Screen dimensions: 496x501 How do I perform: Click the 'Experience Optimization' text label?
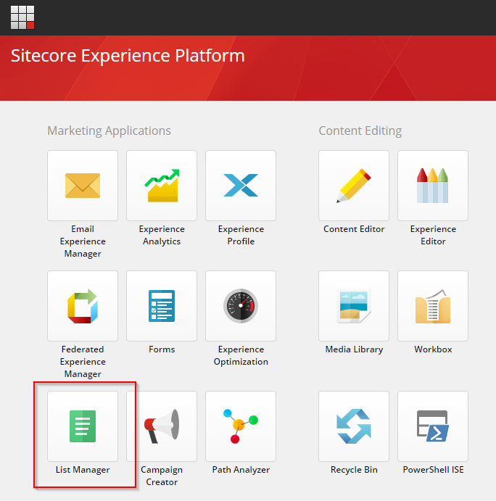pyautogui.click(x=241, y=355)
